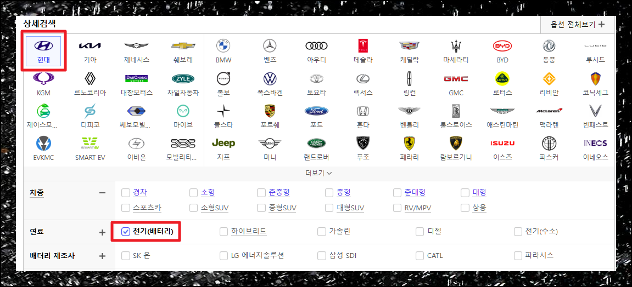
Task: Check the 스포츠카 type box
Action: pos(125,208)
